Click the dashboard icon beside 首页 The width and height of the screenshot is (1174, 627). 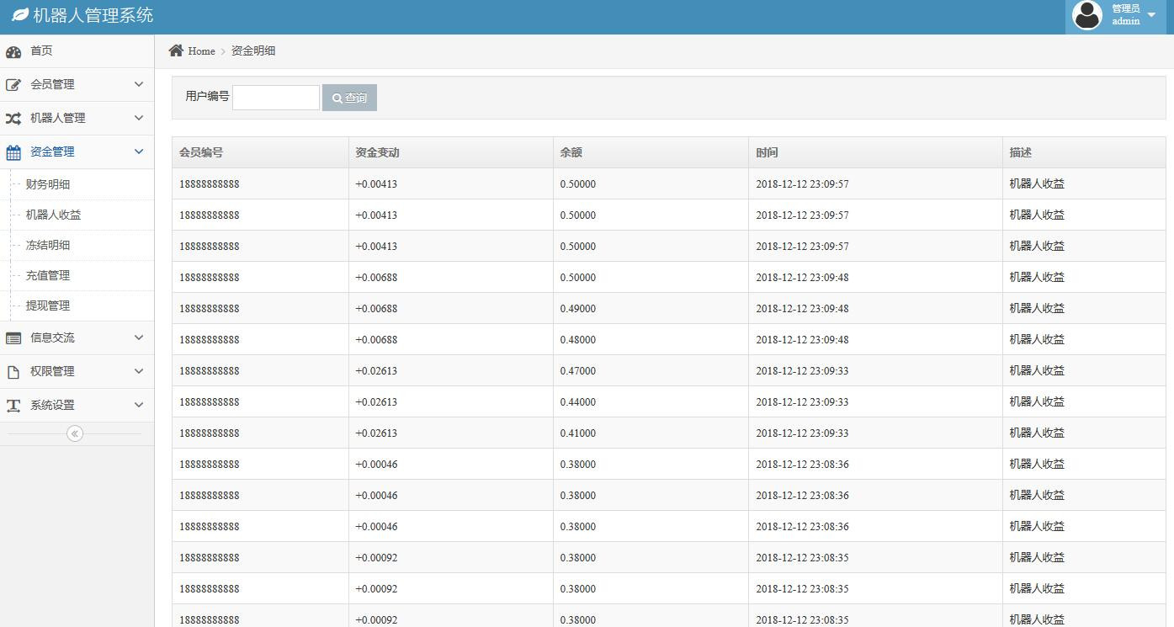[13, 51]
